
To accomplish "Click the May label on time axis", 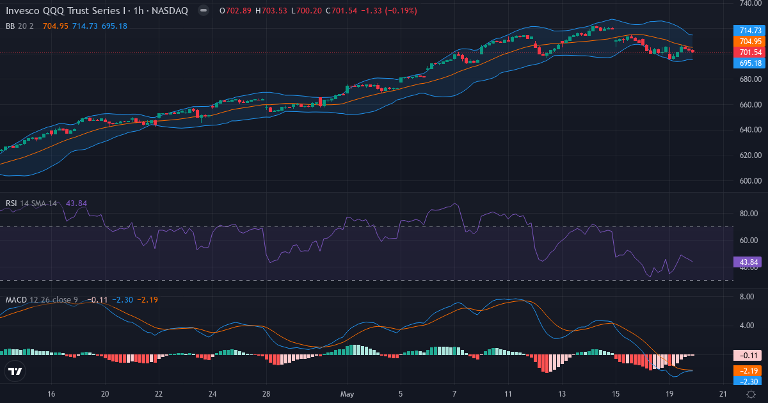I will (x=348, y=394).
